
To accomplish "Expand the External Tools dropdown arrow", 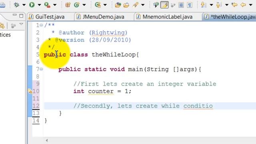I will pyautogui.click(x=55, y=5).
